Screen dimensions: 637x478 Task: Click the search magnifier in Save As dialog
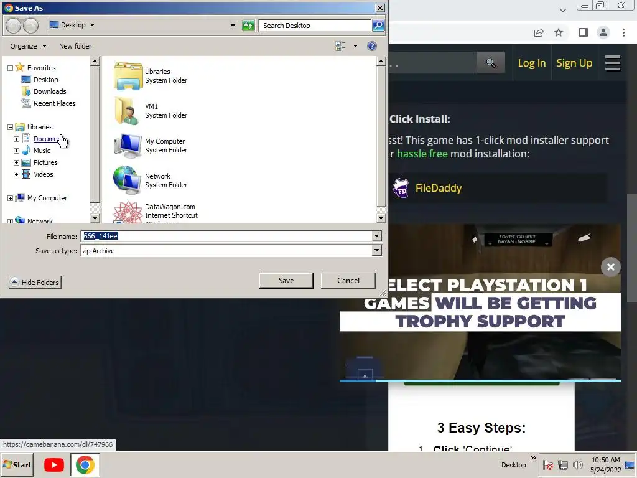tap(378, 25)
